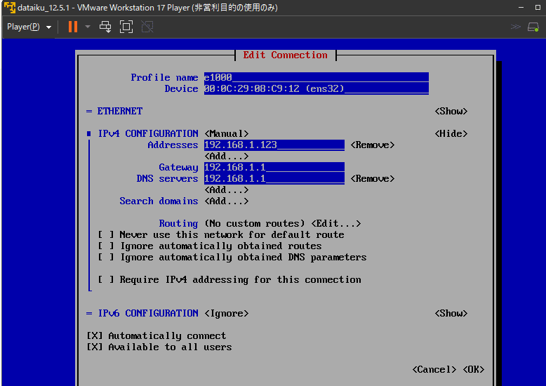The image size is (546, 386).
Task: Click the "Routing" label
Action: pyautogui.click(x=178, y=223)
